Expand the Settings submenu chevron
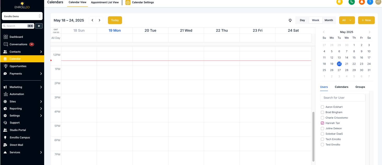Viewport: 382px width, 165px height. click(41, 115)
